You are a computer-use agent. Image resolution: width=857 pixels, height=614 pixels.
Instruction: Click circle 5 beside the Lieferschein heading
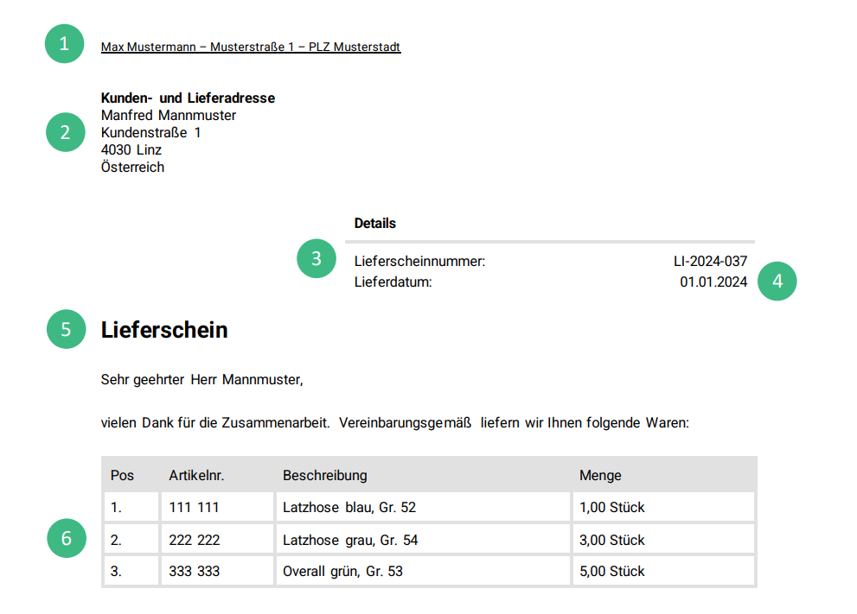pos(65,330)
